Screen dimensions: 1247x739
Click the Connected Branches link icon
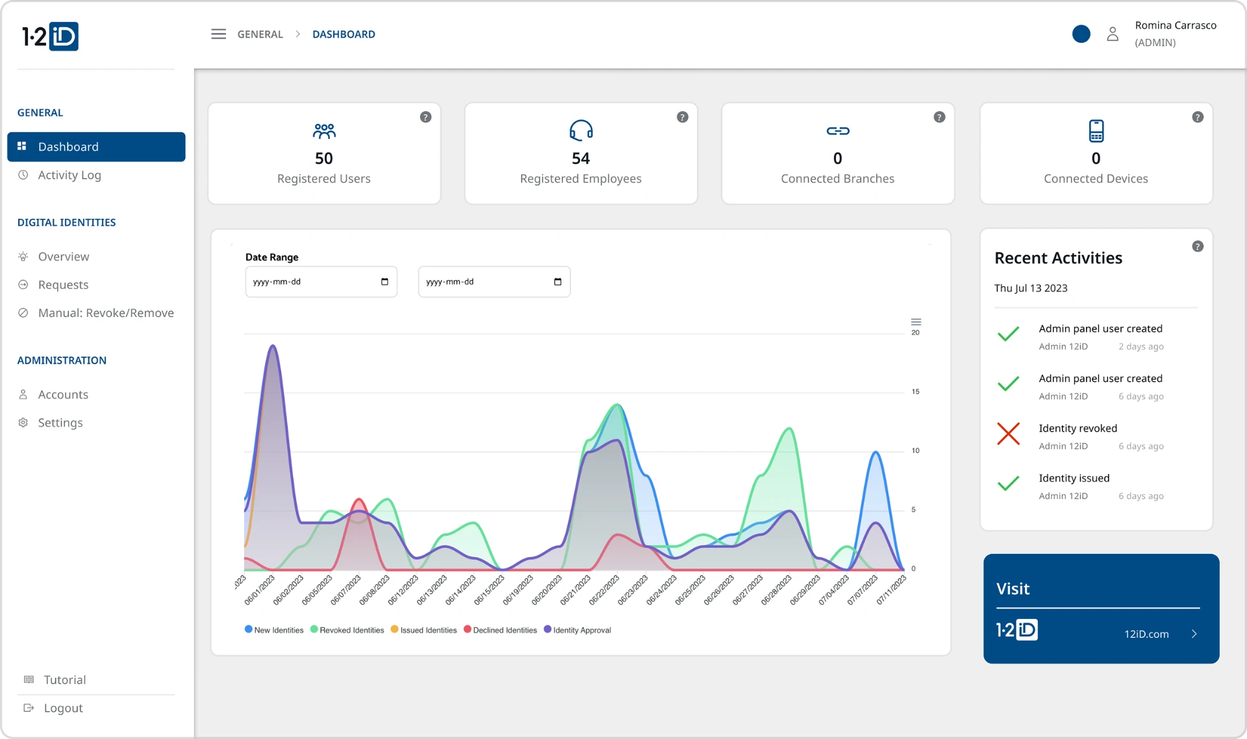[838, 131]
